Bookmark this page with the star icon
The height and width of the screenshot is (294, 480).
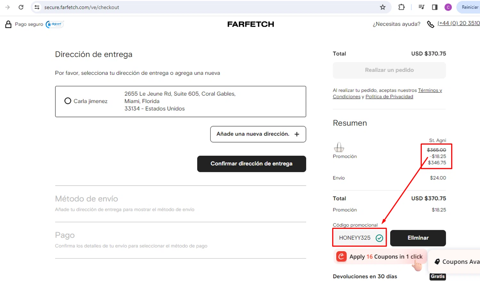[383, 7]
